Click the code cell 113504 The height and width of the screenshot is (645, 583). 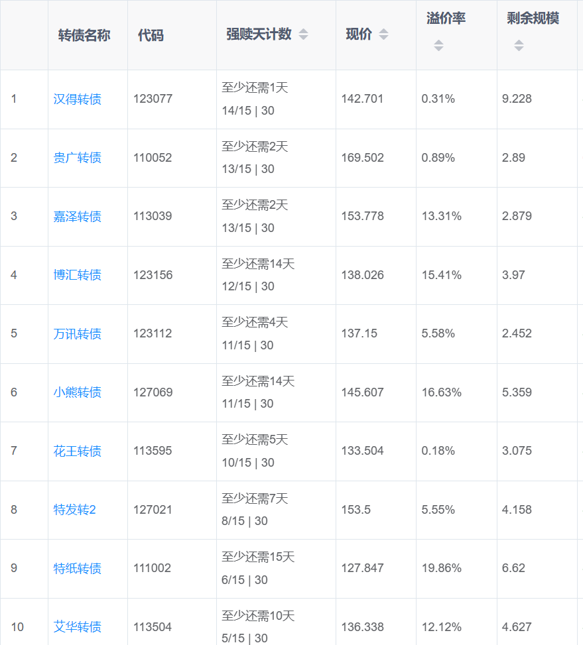click(x=153, y=627)
